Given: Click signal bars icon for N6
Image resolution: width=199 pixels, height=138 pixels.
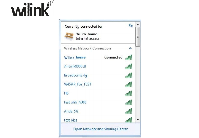Looking at the screenshot, I should [x=129, y=93].
